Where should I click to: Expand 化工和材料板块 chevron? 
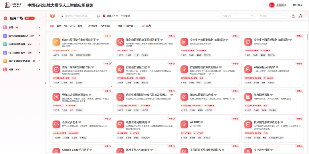coord(39,52)
